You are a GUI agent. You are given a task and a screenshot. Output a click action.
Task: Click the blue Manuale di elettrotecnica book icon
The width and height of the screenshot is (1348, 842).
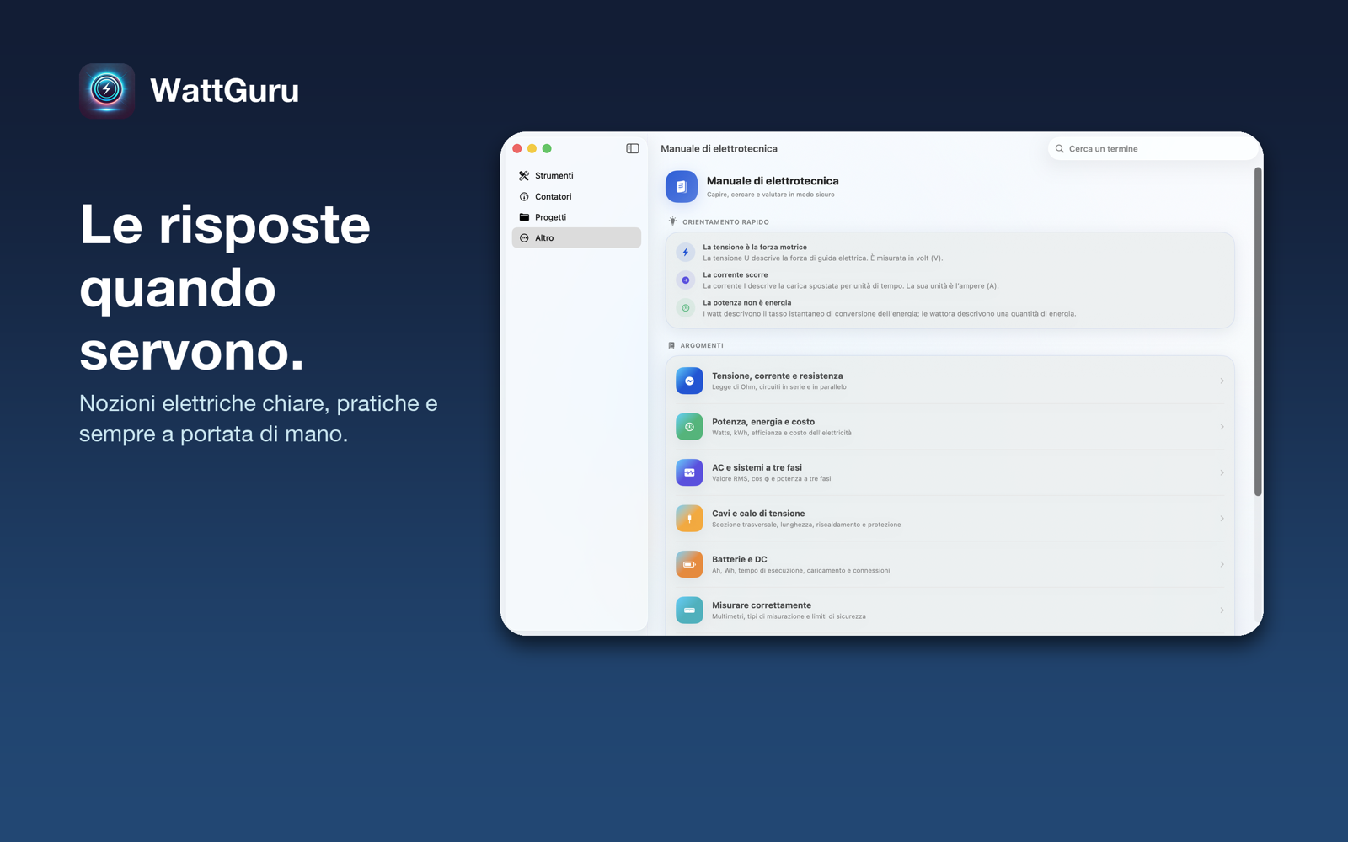tap(682, 187)
